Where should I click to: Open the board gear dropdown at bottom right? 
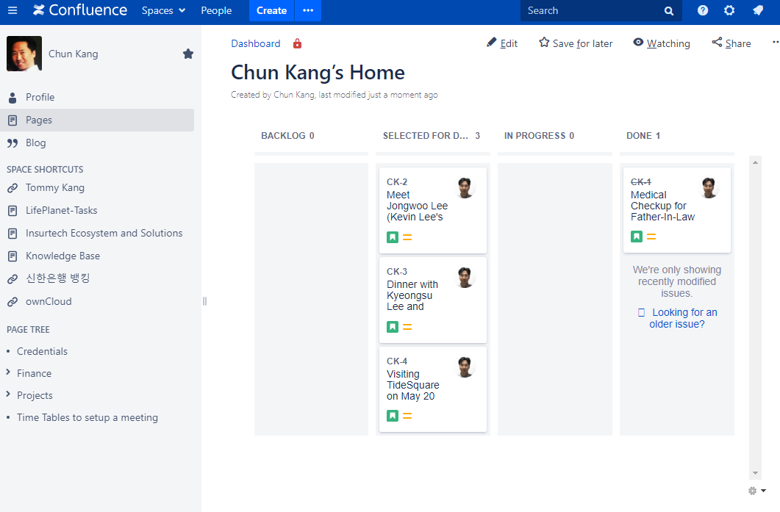[756, 491]
